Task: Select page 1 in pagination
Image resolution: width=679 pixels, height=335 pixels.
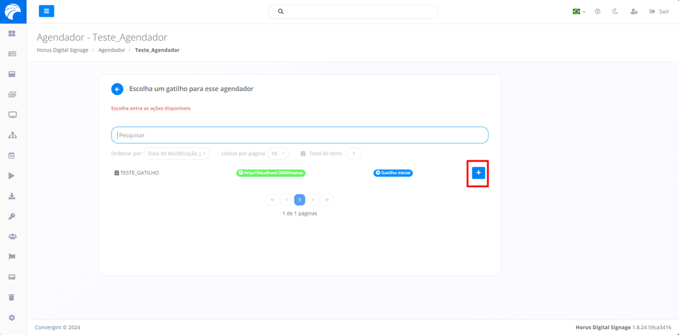Action: (x=299, y=200)
